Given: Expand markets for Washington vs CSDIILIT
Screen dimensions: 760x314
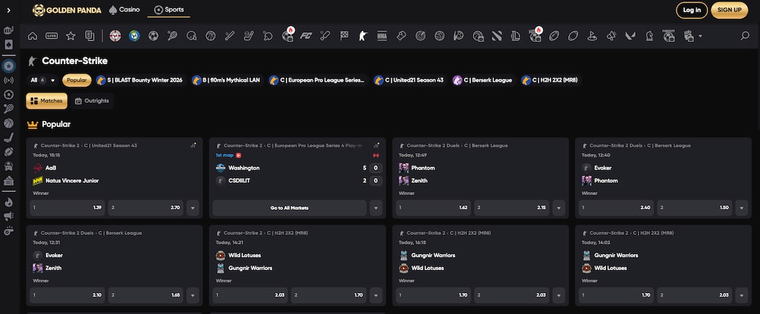Looking at the screenshot, I should (376, 208).
